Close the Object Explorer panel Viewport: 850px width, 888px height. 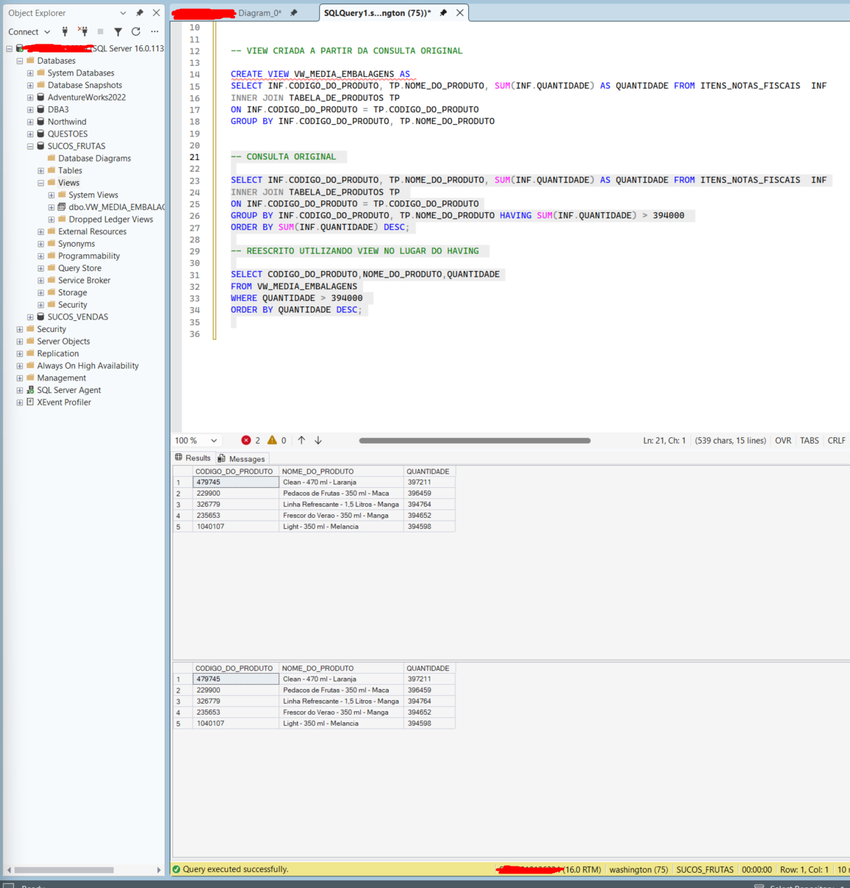pyautogui.click(x=157, y=12)
